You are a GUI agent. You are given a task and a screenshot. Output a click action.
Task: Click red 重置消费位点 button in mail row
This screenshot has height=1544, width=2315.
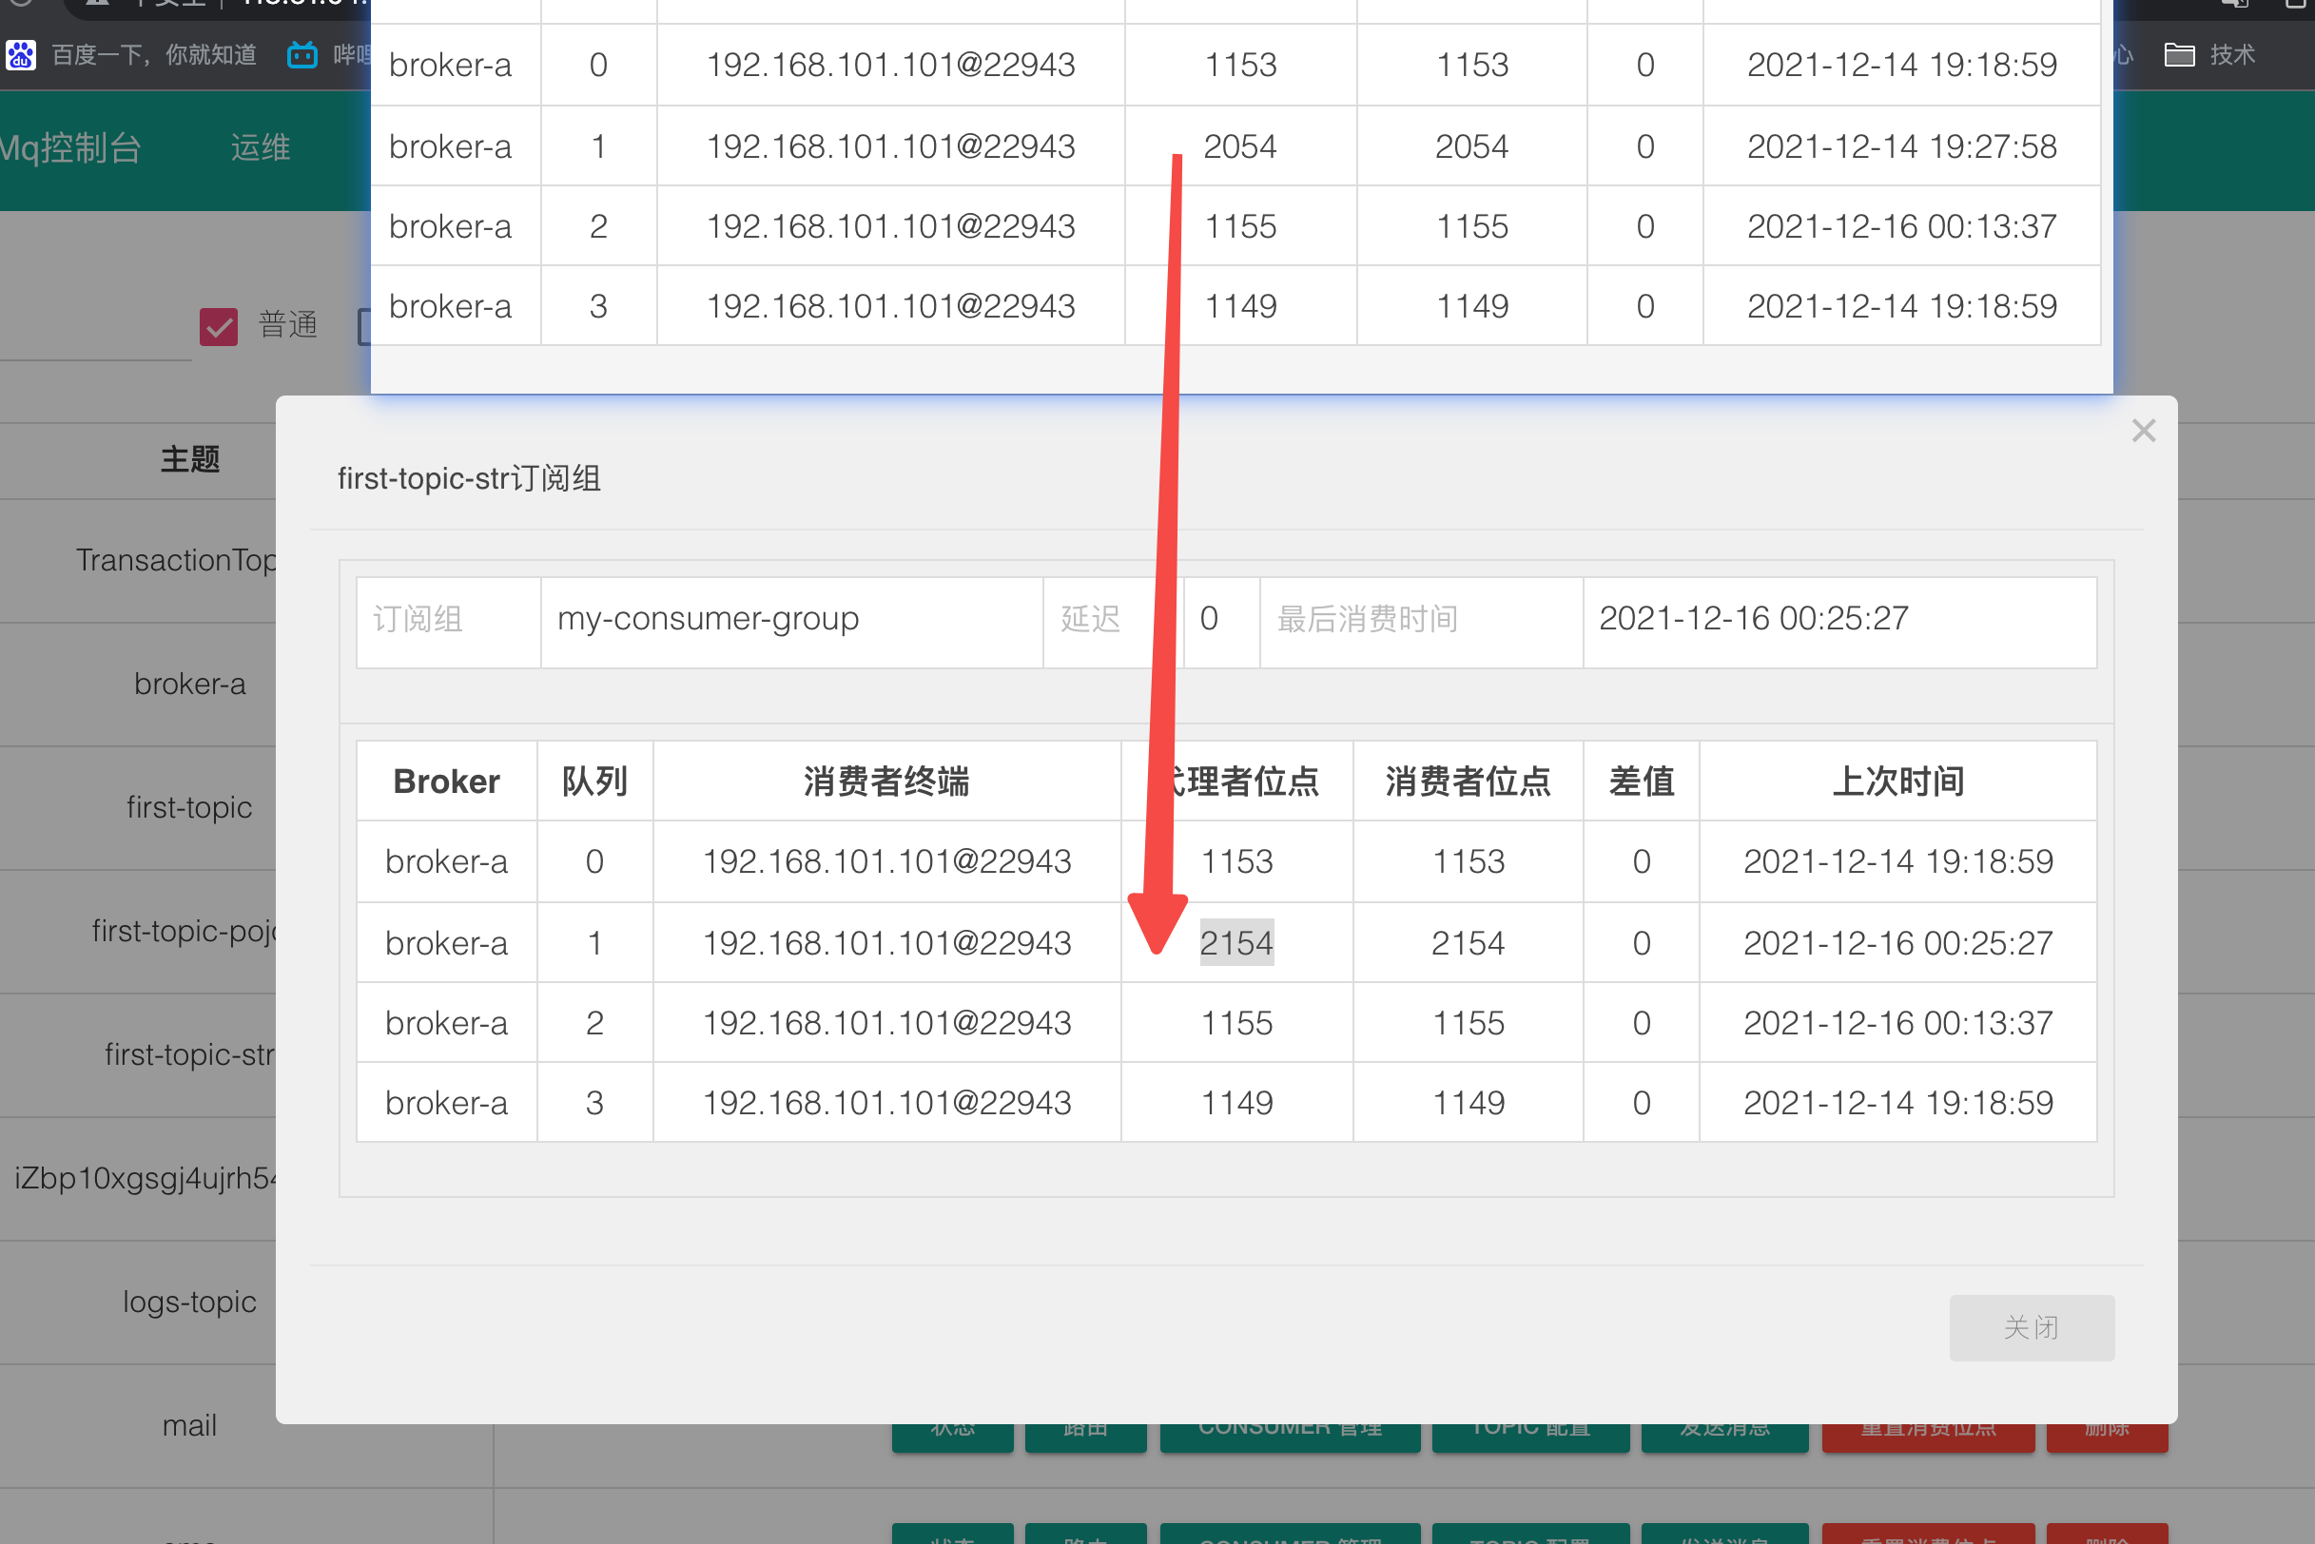point(1928,1436)
